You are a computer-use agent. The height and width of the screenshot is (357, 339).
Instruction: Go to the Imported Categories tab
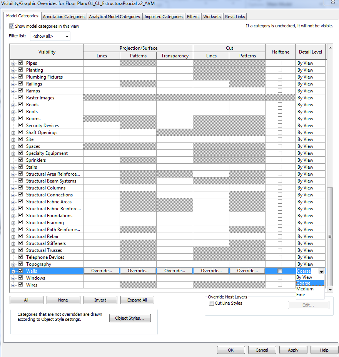(x=164, y=17)
